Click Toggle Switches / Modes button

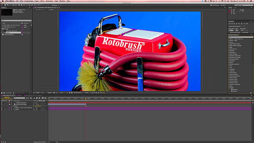[x=39, y=142]
